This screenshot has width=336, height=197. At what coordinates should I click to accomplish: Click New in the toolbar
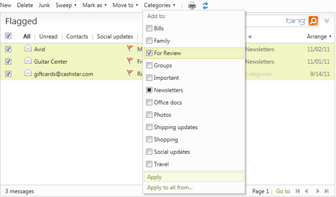pyautogui.click(x=5, y=5)
